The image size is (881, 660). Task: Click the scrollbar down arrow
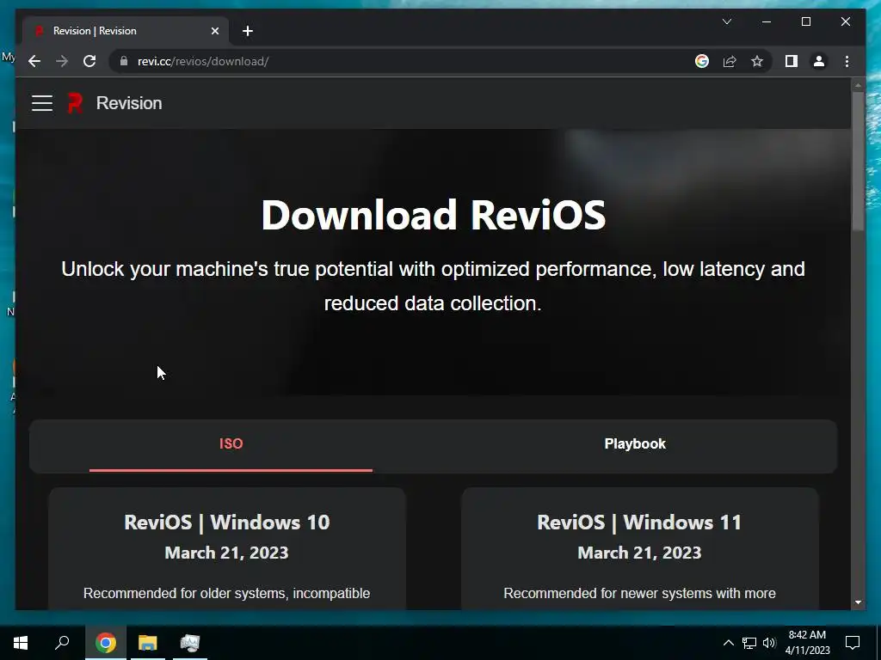point(858,602)
